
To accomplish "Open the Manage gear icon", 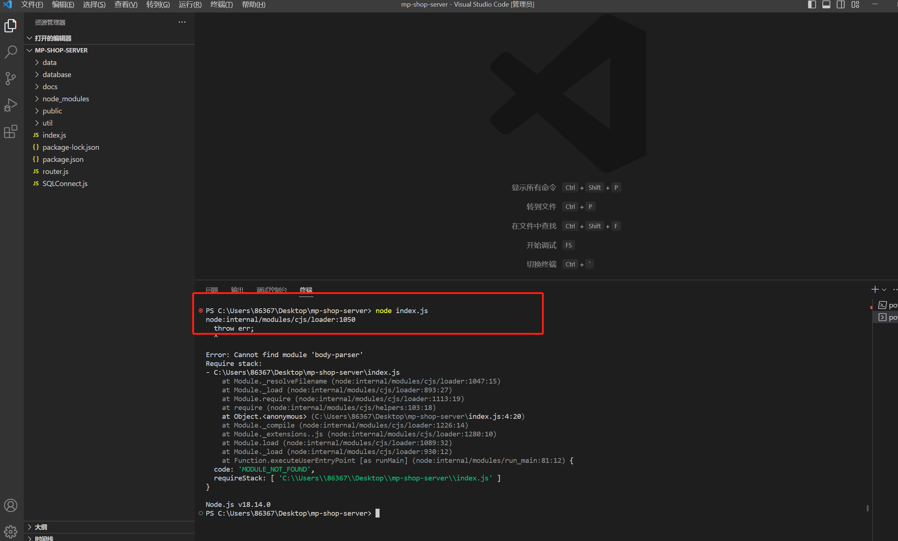I will click(x=11, y=531).
